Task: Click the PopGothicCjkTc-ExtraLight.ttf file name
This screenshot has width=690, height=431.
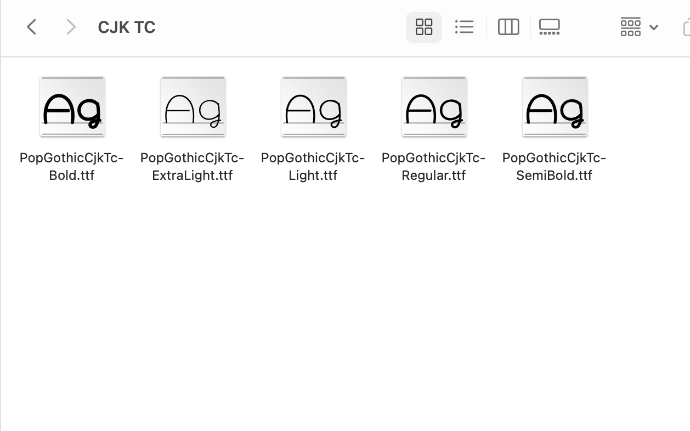Action: click(193, 167)
